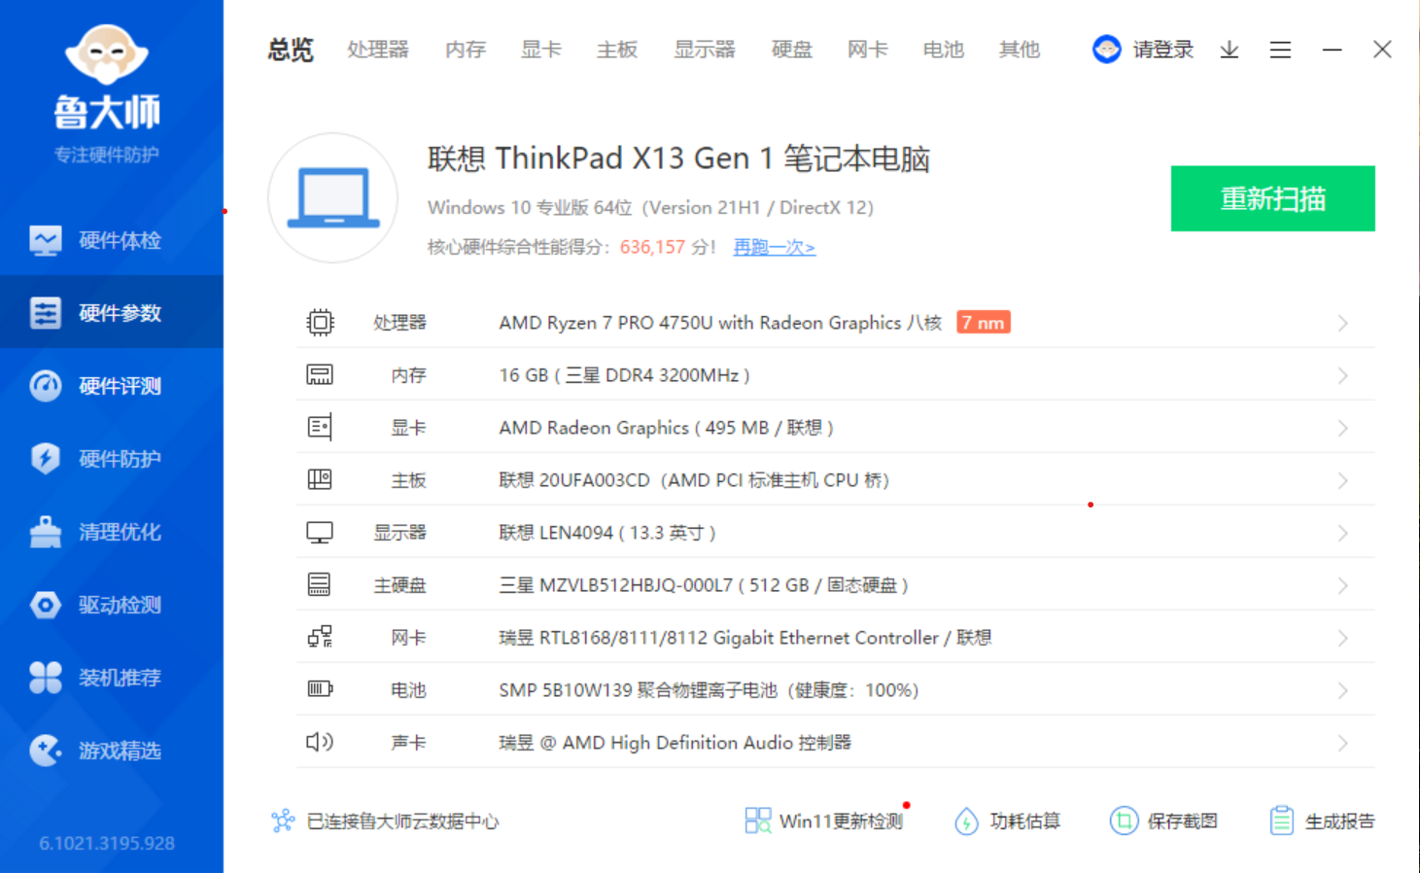Click the cloud data center icon
Viewport: 1420px width, 873px height.
pyautogui.click(x=283, y=821)
